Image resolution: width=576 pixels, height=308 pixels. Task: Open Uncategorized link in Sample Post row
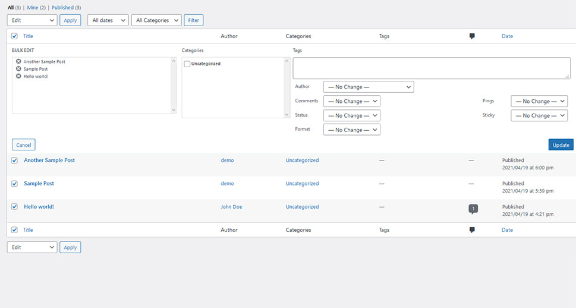tap(303, 183)
